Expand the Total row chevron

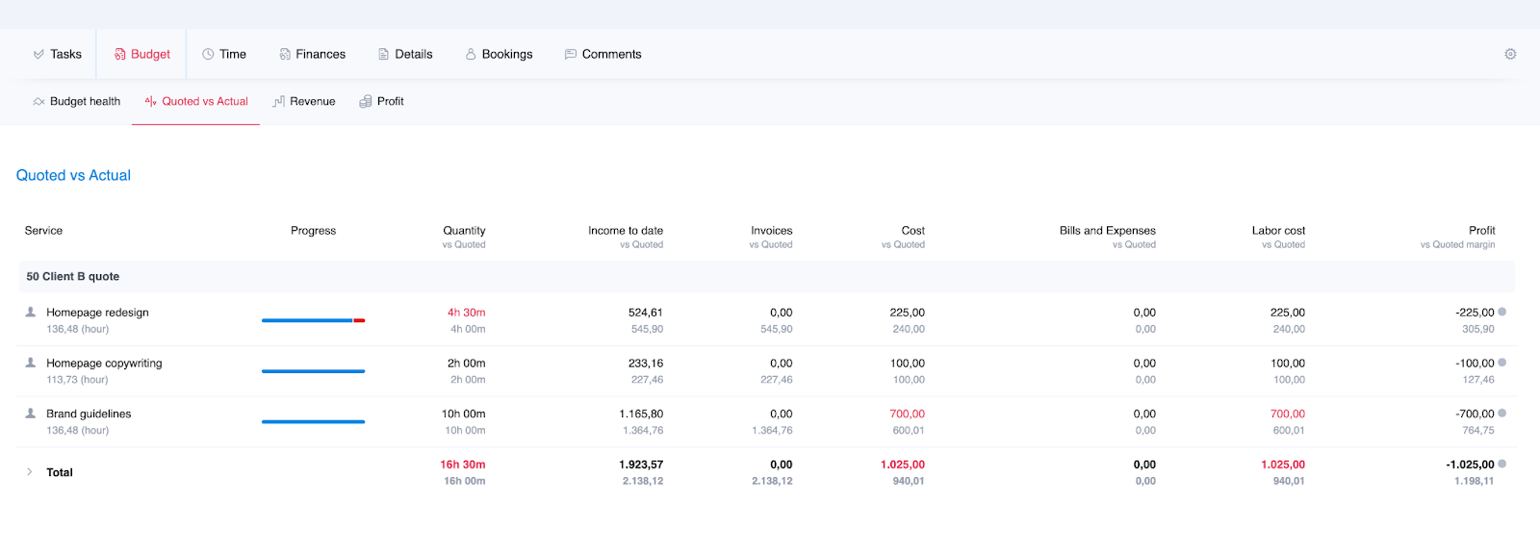coord(30,472)
